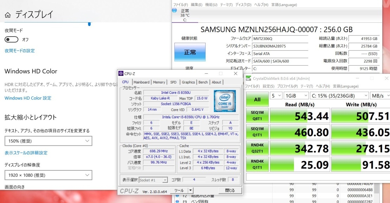390x203 pixels.
Task: Switch to the CPU tab in CPU-Z
Action: [x=125, y=82]
